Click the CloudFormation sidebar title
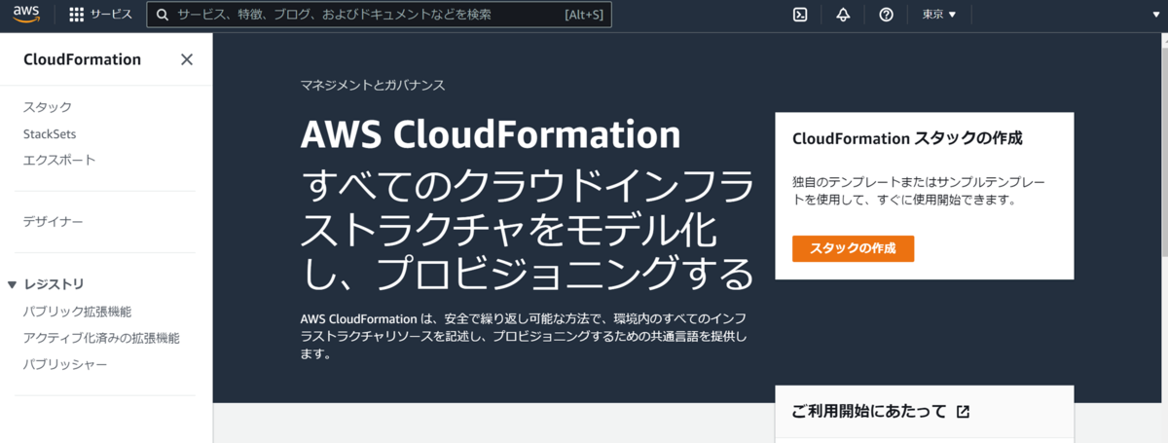The image size is (1168, 443). (x=82, y=59)
